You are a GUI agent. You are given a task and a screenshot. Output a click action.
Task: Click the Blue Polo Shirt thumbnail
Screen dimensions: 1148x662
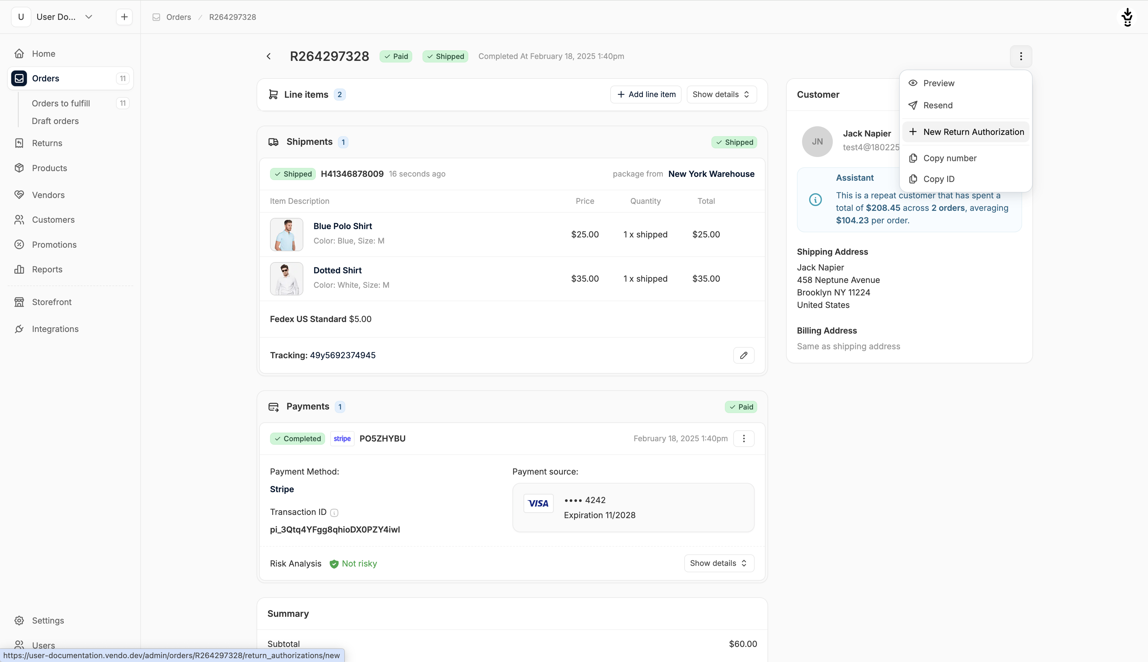coord(286,234)
